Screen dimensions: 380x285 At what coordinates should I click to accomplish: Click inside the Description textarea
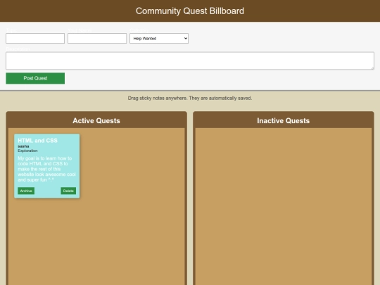(190, 61)
